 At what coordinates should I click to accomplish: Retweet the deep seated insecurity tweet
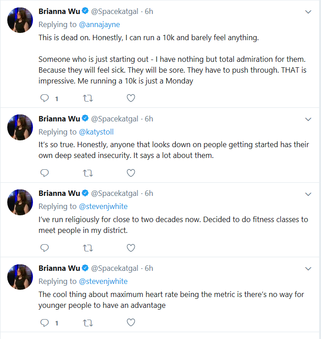click(88, 173)
